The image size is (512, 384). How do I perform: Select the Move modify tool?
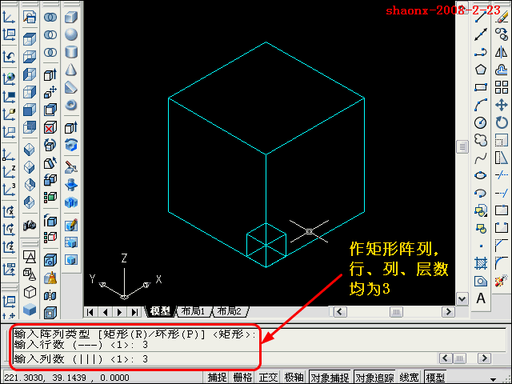point(502,105)
